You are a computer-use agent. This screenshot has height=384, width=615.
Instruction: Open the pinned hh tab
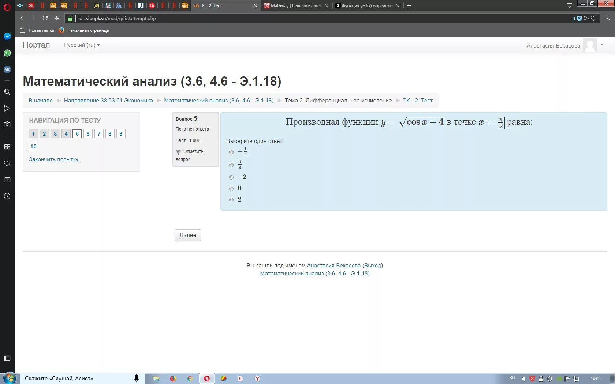tap(152, 5)
